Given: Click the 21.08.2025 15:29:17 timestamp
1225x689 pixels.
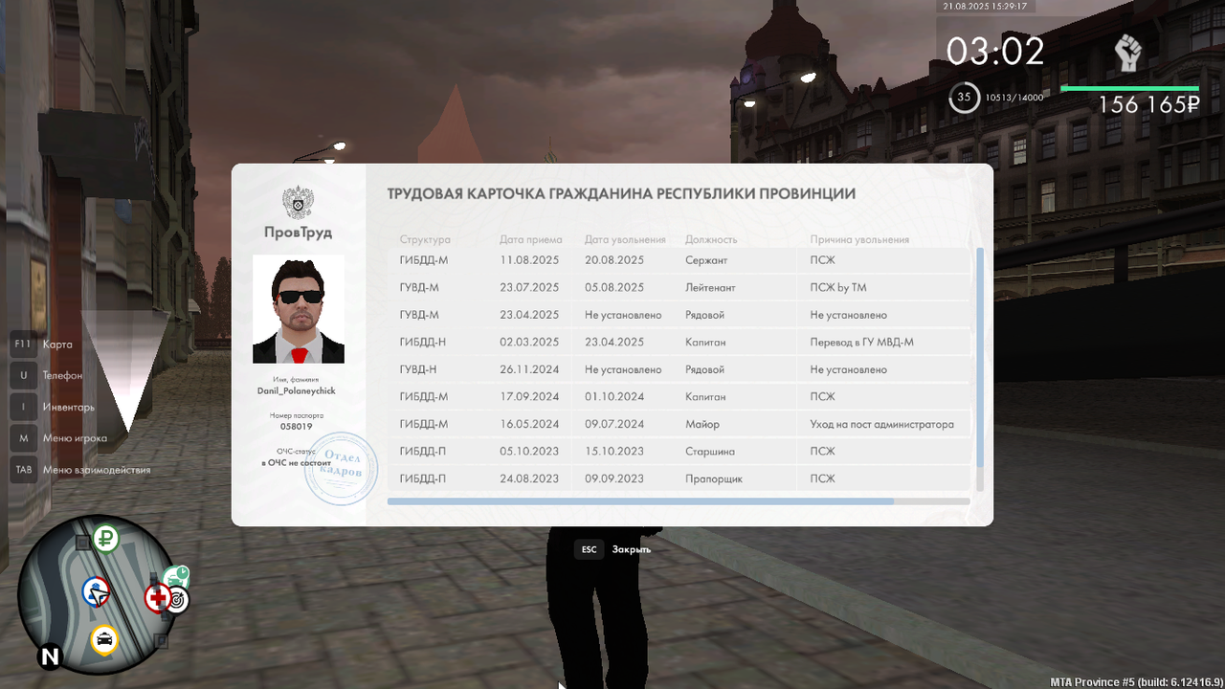Looking at the screenshot, I should 985,6.
